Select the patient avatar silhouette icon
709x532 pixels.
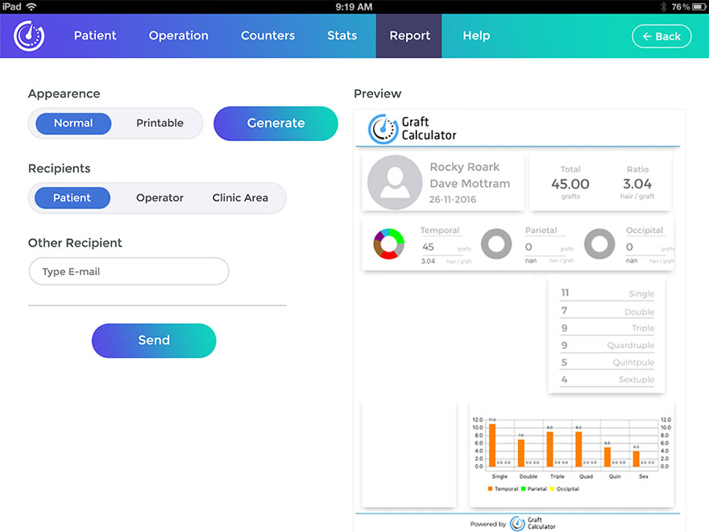394,183
